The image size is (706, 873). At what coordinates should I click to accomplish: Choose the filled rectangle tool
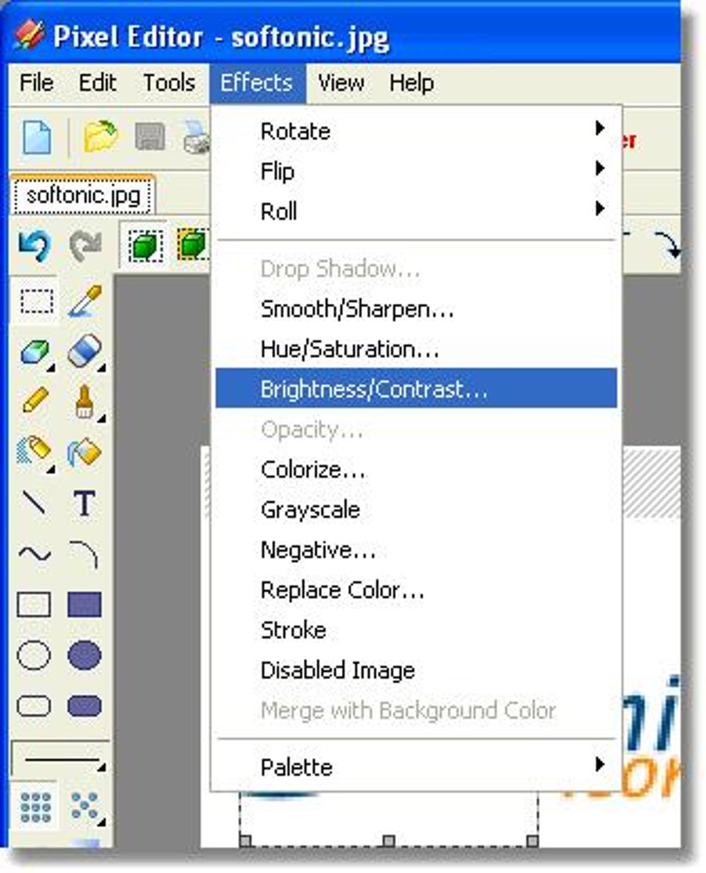tap(84, 604)
